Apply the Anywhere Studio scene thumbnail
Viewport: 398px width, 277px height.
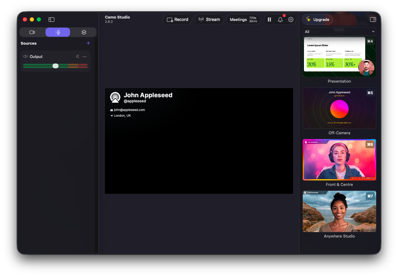339,211
